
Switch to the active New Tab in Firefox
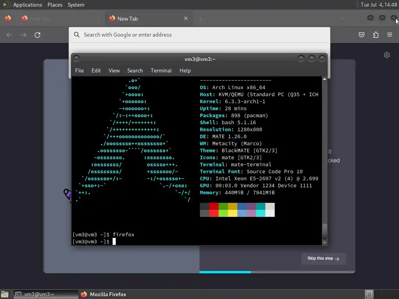[x=149, y=19]
